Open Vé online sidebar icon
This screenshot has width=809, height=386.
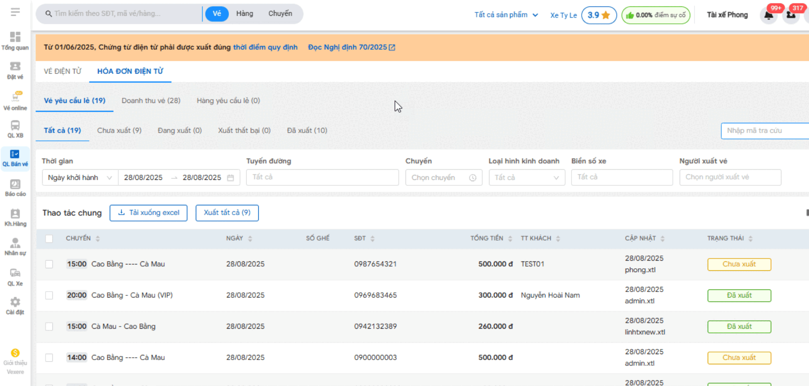click(15, 97)
